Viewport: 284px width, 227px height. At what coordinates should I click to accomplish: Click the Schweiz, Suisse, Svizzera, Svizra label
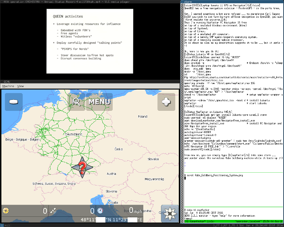[54, 184]
